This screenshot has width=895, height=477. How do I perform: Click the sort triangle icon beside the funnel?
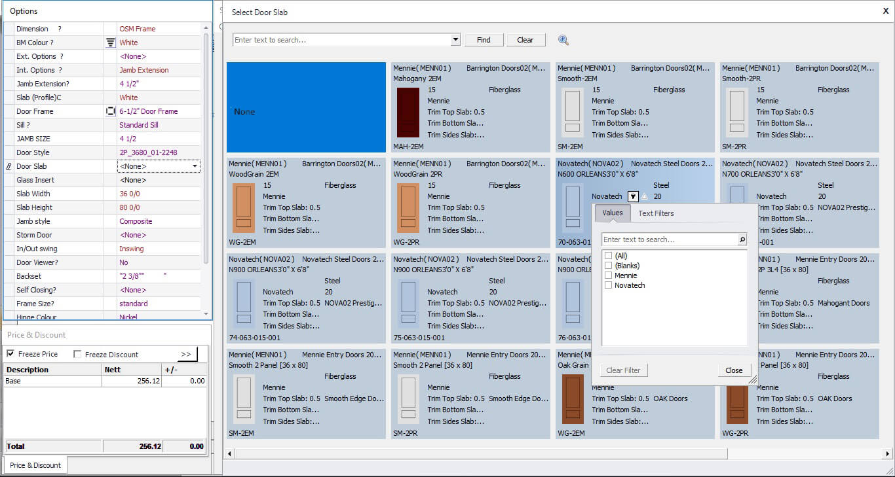pyautogui.click(x=644, y=196)
